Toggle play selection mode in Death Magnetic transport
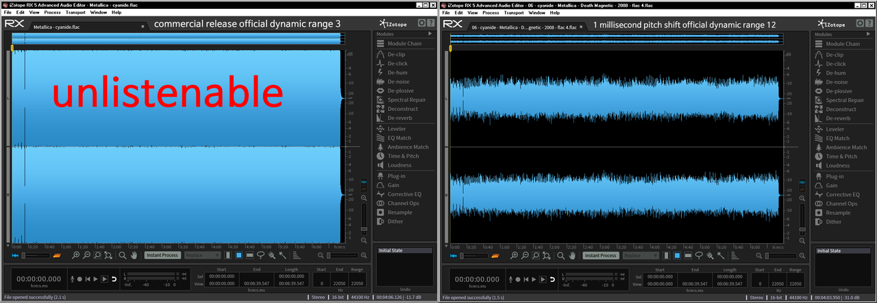This screenshot has height=303, width=877. 543,279
